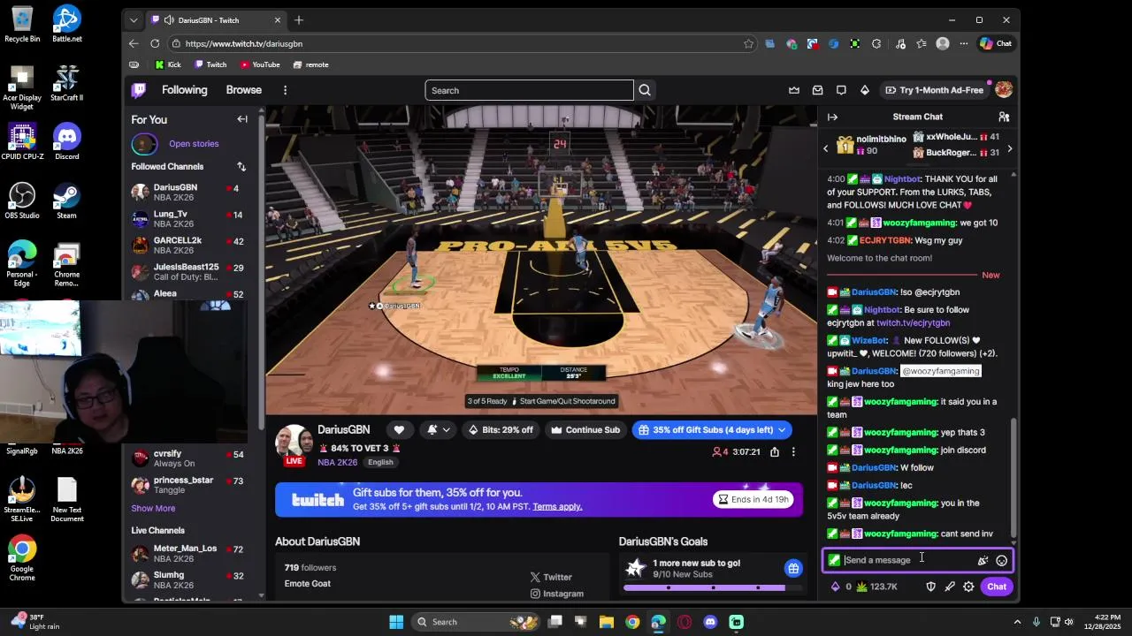Click the chat panel scrollbar
Screen dimensions: 1132x636
1013,477
